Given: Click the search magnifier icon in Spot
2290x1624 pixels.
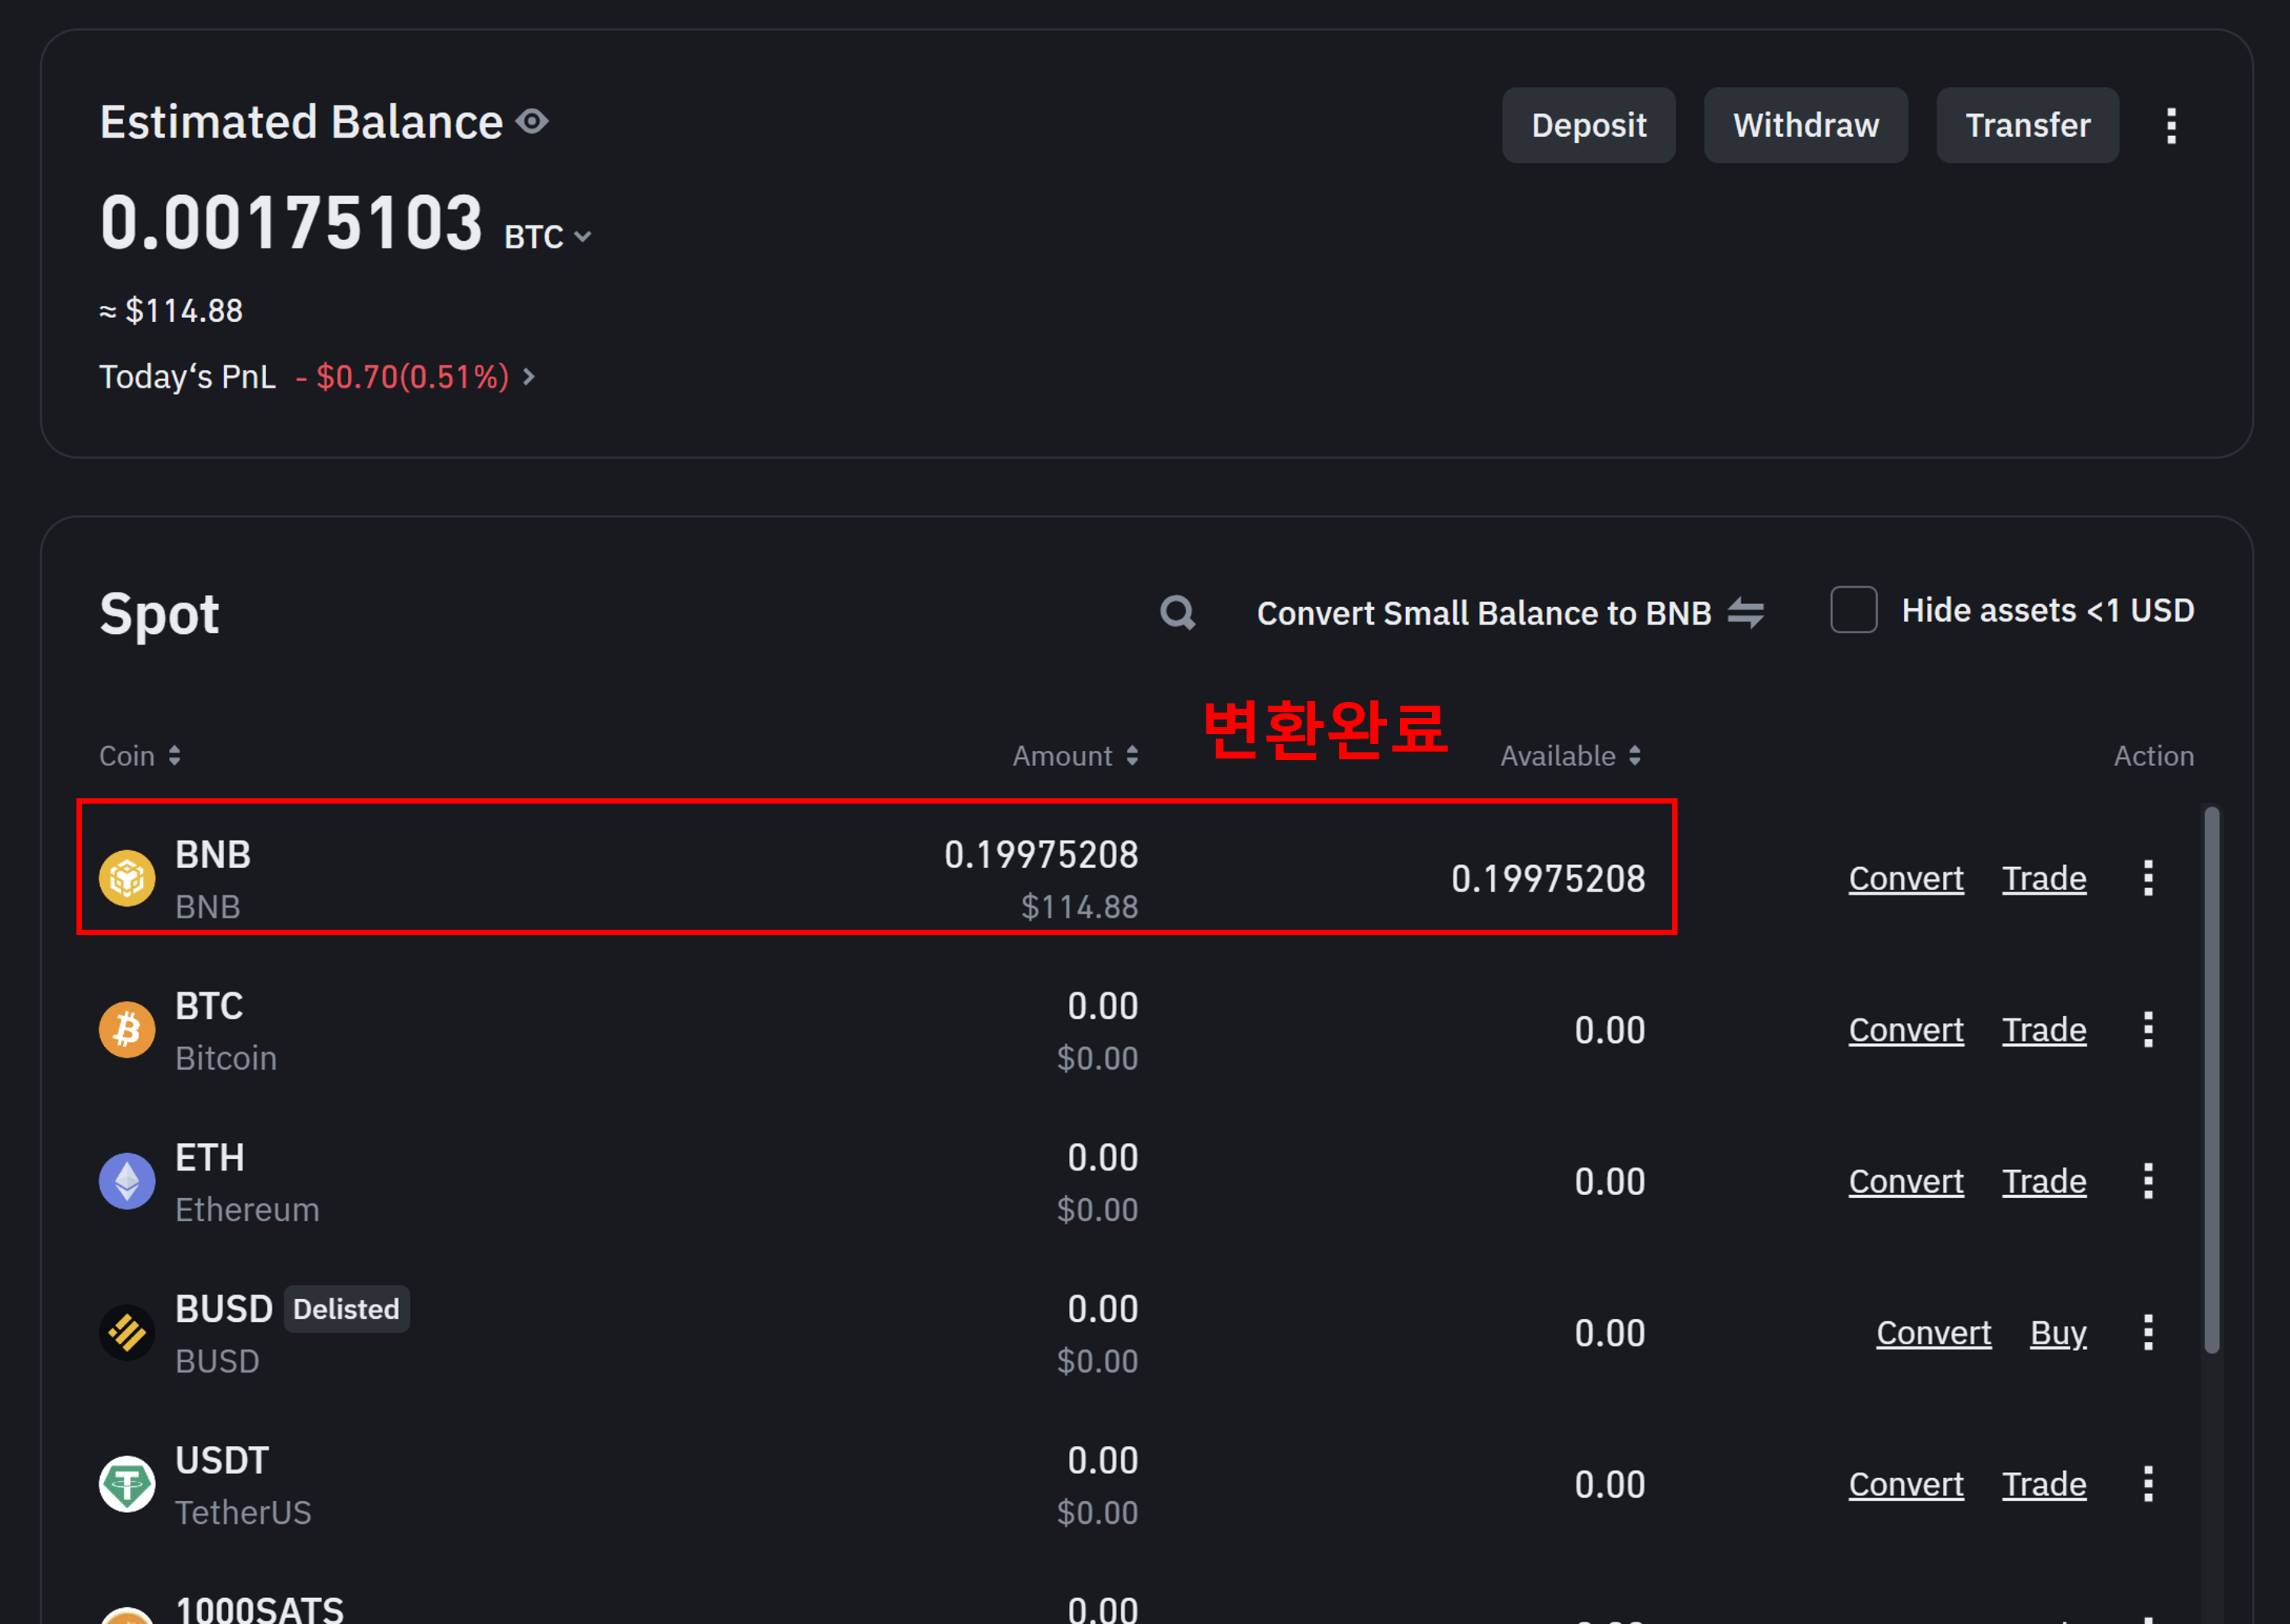Looking at the screenshot, I should 1177,612.
